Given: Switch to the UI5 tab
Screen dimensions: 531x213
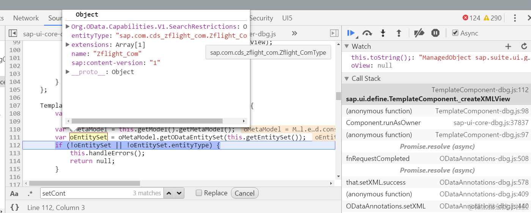Looking at the screenshot, I should (x=287, y=18).
